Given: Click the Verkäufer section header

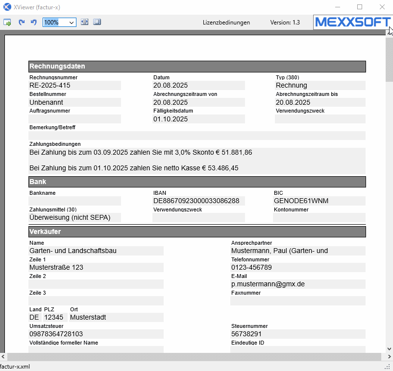Looking at the screenshot, I should pyautogui.click(x=197, y=232).
